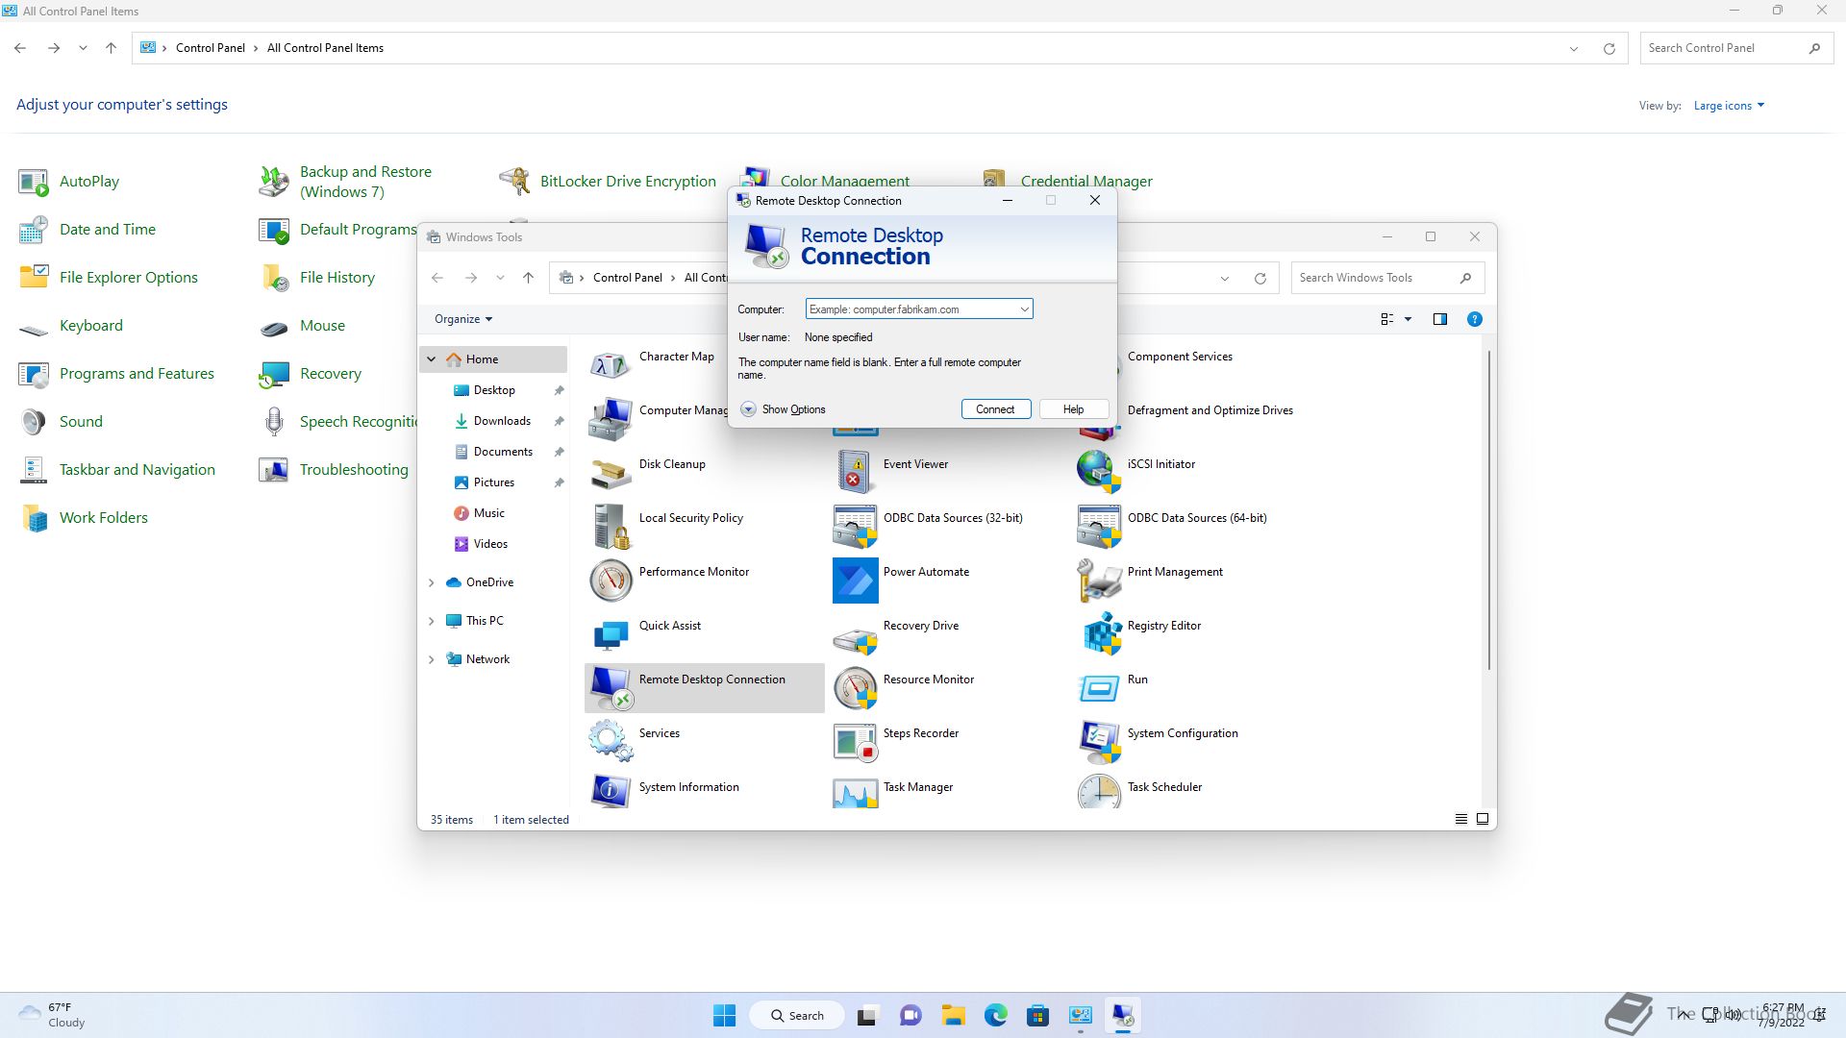The height and width of the screenshot is (1038, 1846).
Task: Launch System Configuration icon
Action: click(x=1099, y=742)
